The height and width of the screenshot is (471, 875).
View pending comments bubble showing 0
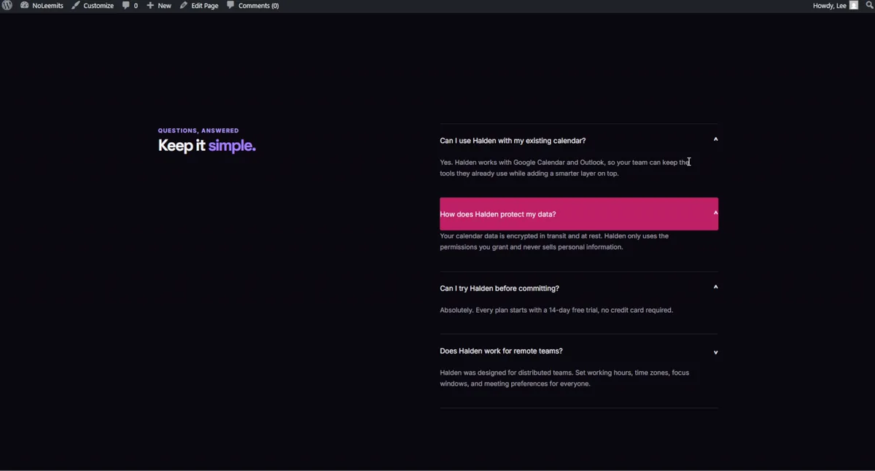click(x=130, y=5)
